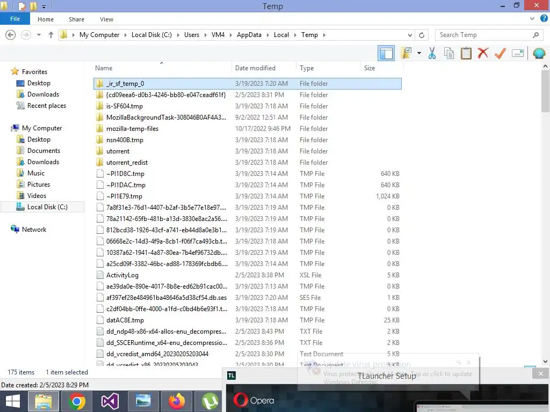Select the mozilla-temp-files folder

[x=248, y=129]
